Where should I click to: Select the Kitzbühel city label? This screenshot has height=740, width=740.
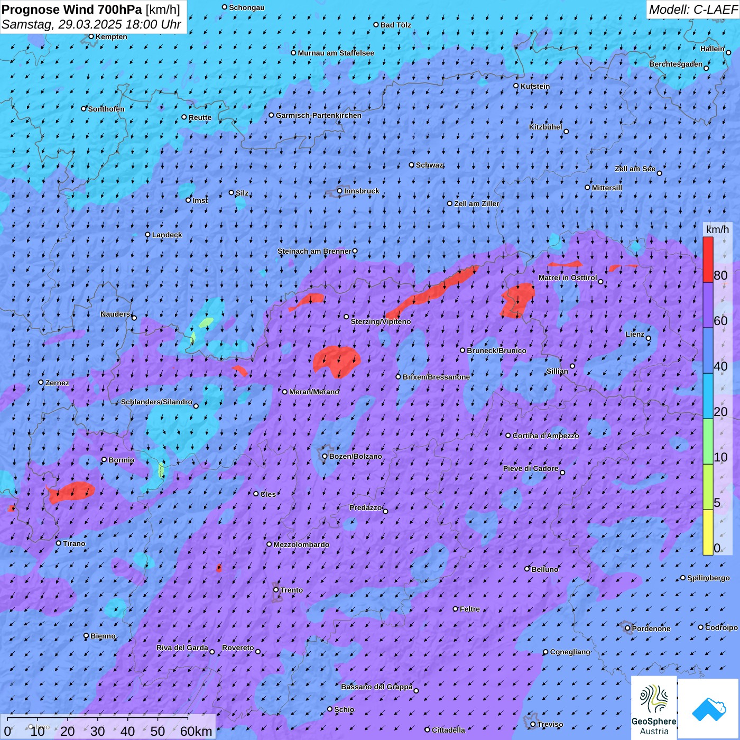tap(545, 127)
